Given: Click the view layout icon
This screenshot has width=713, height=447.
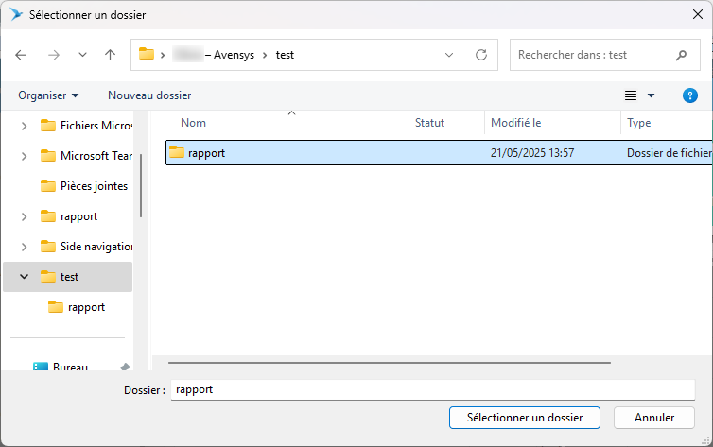Looking at the screenshot, I should [631, 95].
